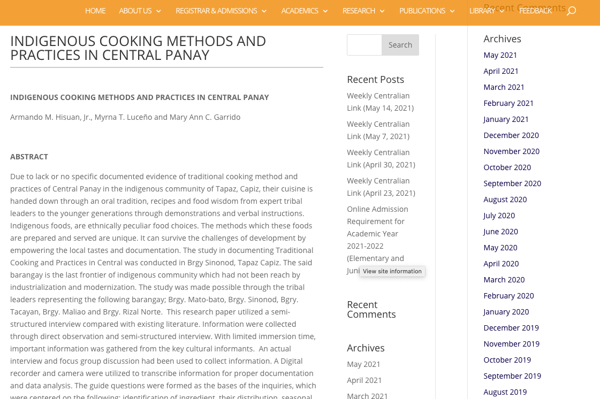Open the July 2020 archive link
Viewport: 600px width, 399px height.
click(499, 216)
